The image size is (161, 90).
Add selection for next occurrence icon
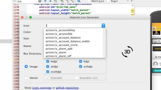(62, 1)
